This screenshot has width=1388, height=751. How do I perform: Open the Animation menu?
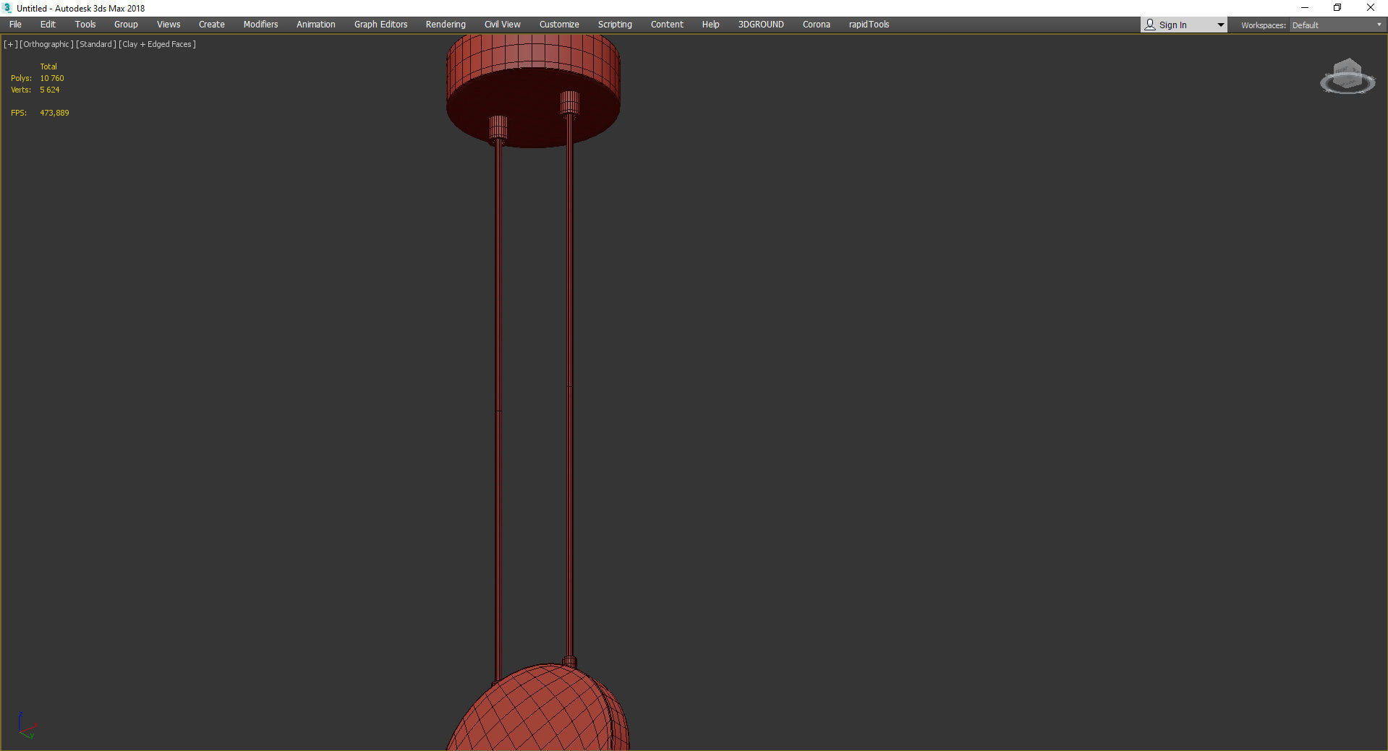316,25
